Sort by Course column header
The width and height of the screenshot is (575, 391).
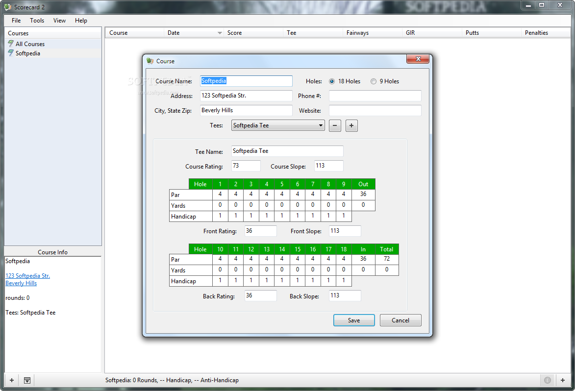(x=134, y=33)
